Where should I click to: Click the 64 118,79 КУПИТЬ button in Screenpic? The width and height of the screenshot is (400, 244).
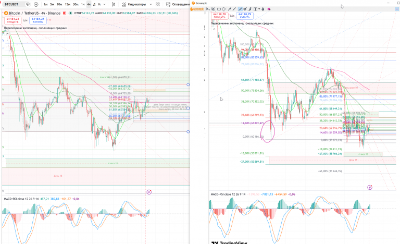(x=245, y=16)
